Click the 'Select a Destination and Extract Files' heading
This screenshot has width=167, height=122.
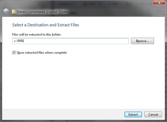[45, 25]
